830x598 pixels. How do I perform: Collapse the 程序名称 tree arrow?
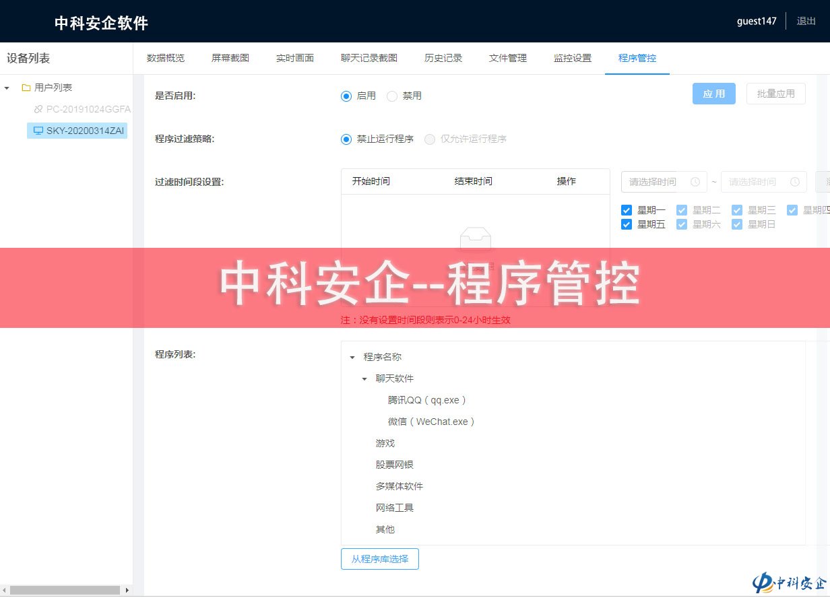[x=352, y=357]
